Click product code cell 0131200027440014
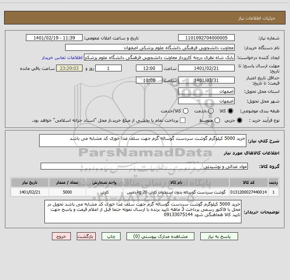This screenshot has height=280, width=290. [249, 192]
